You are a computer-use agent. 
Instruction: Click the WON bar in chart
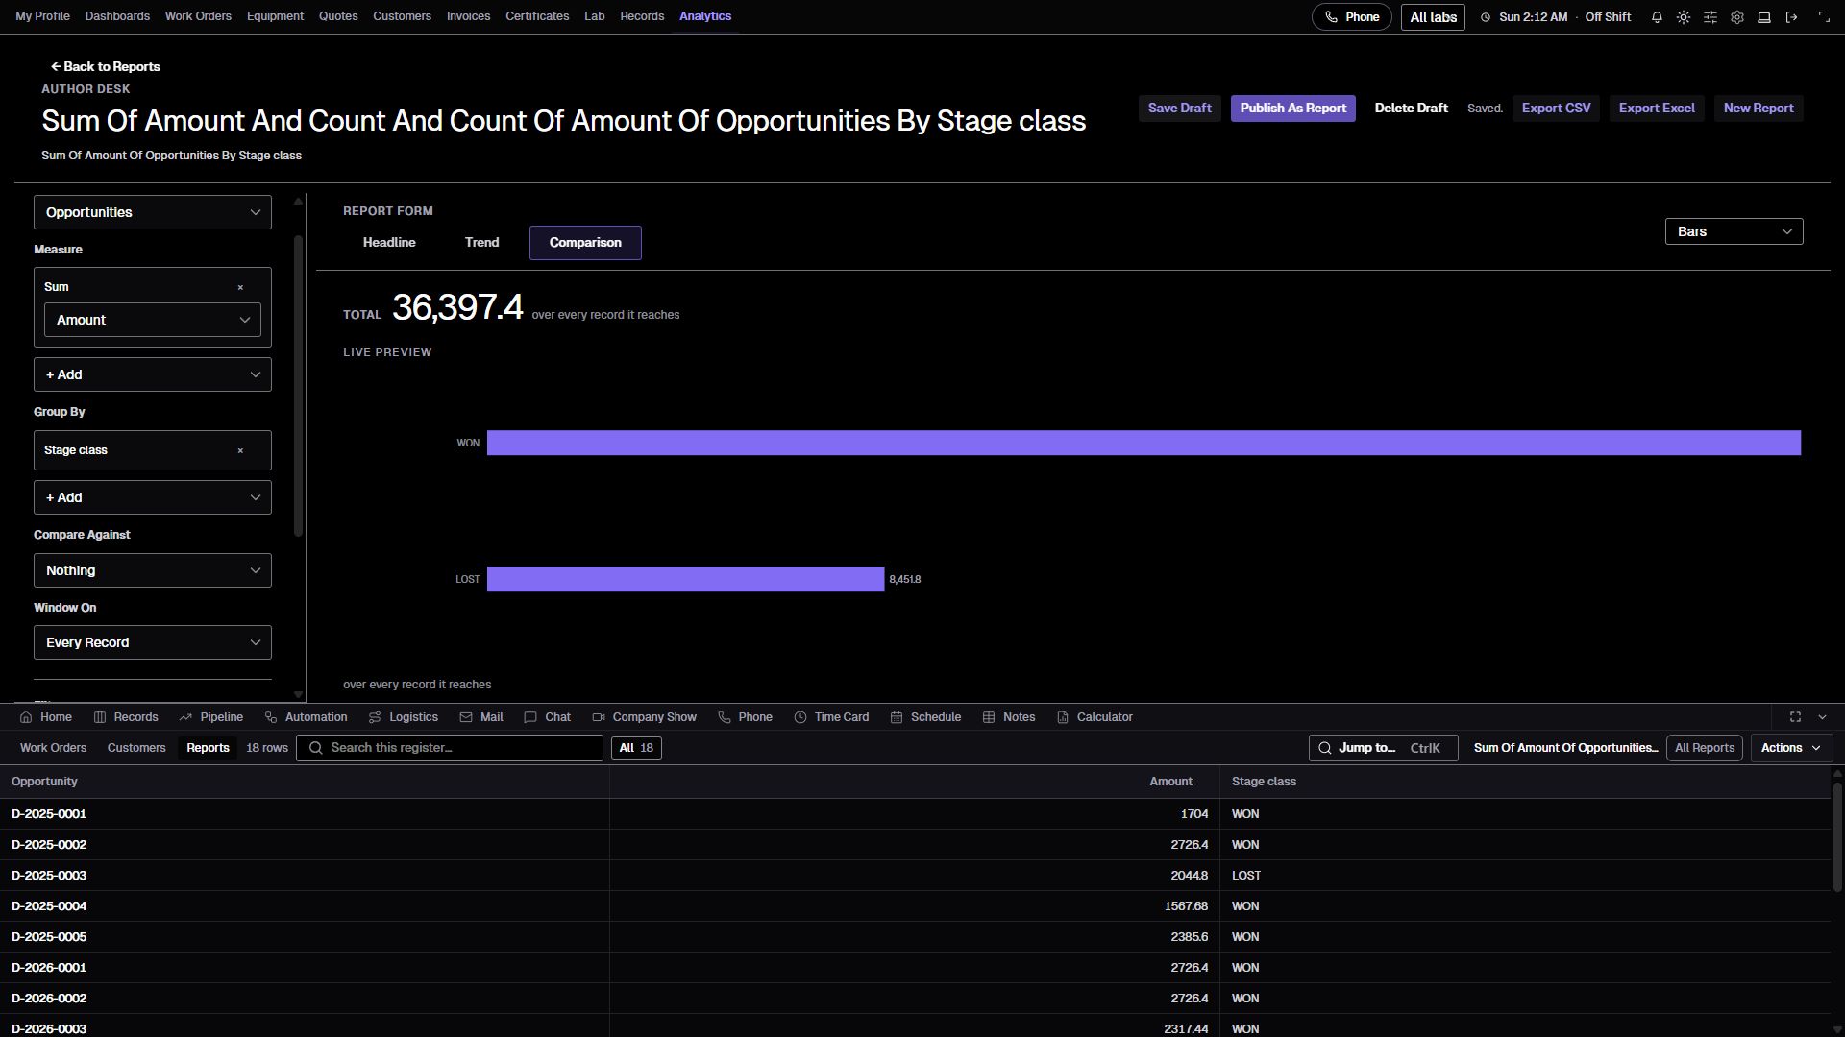click(x=1144, y=443)
